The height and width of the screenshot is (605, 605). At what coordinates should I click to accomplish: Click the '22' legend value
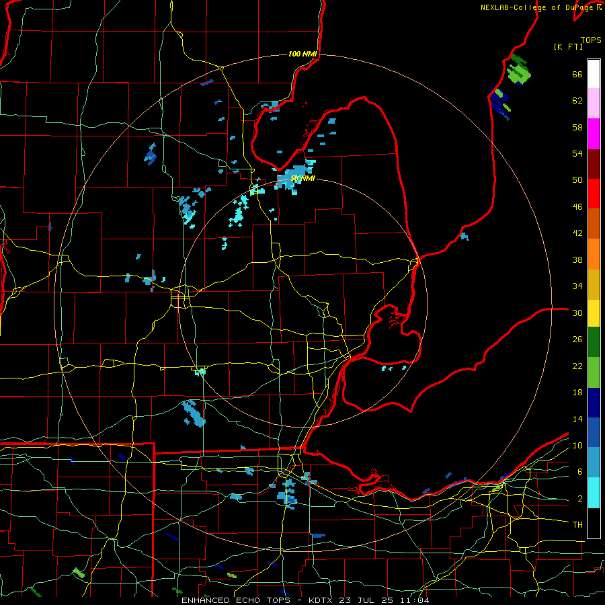(x=577, y=366)
